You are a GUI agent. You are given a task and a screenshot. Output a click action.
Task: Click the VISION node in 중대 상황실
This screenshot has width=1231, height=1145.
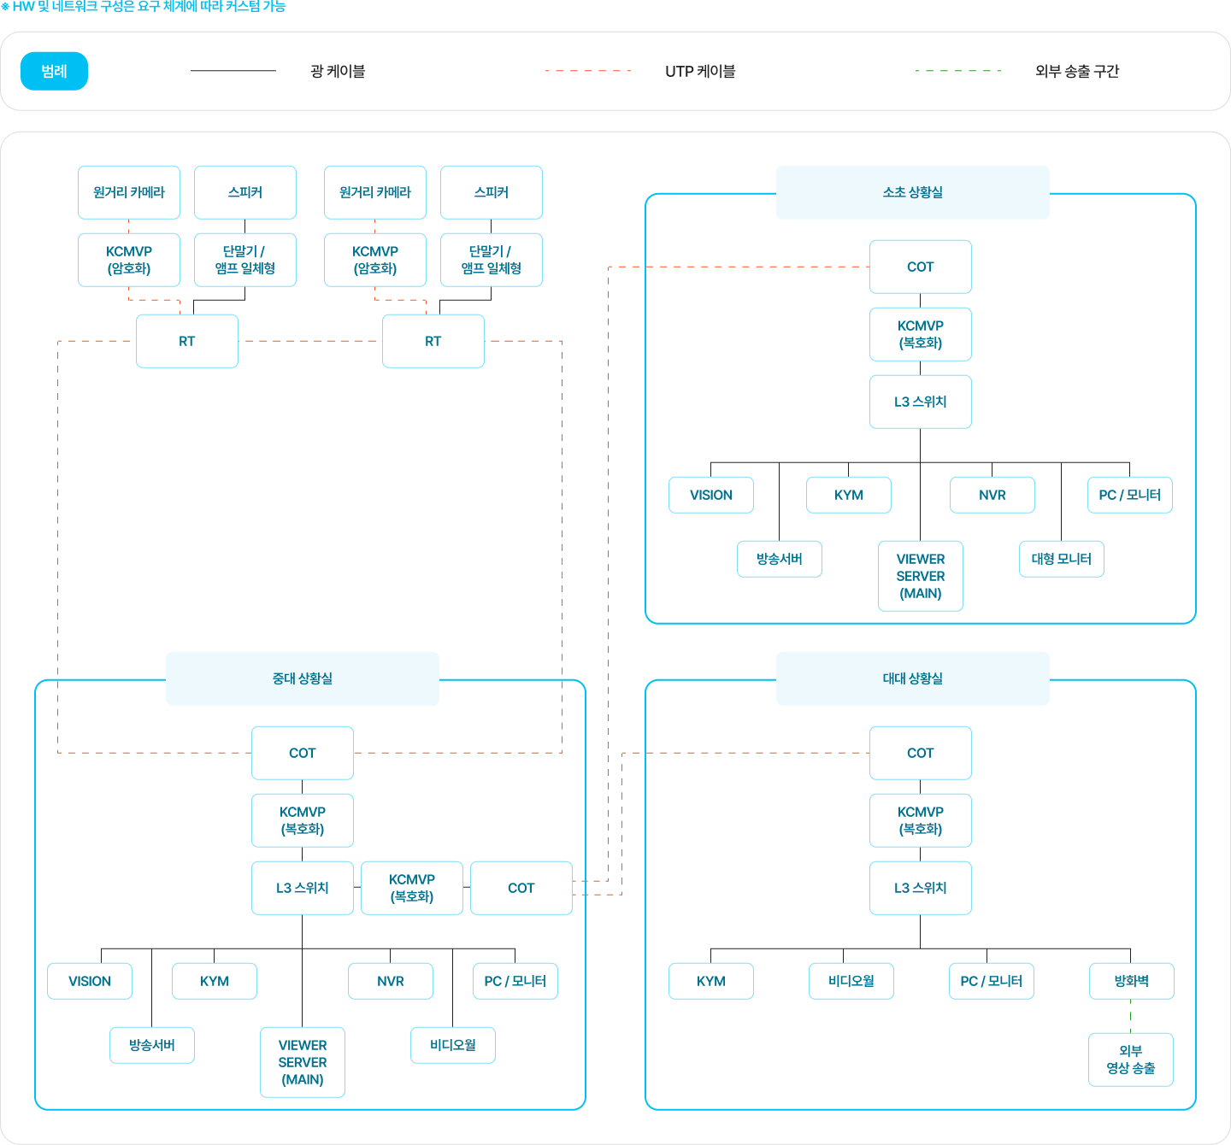(90, 981)
